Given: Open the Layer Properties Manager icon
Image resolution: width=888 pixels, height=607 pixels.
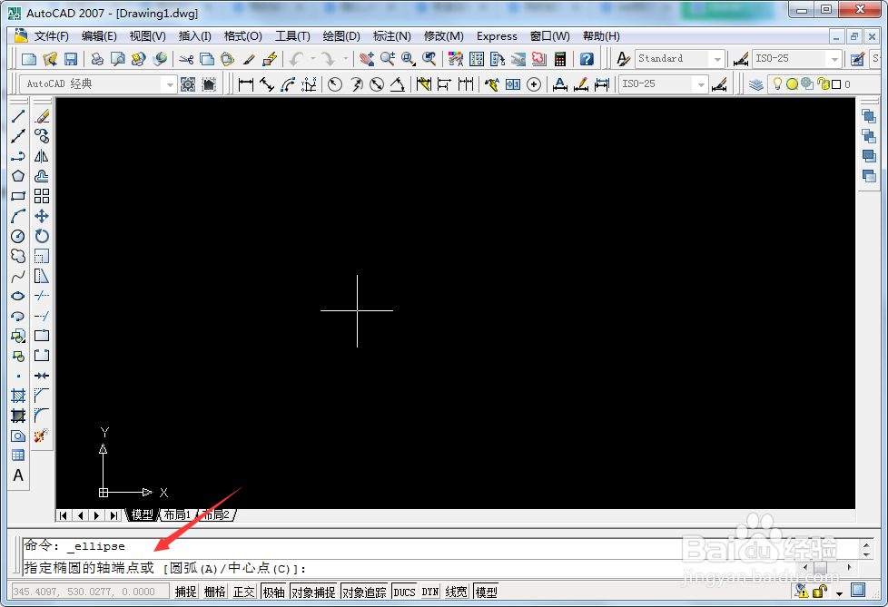Looking at the screenshot, I should (x=756, y=85).
